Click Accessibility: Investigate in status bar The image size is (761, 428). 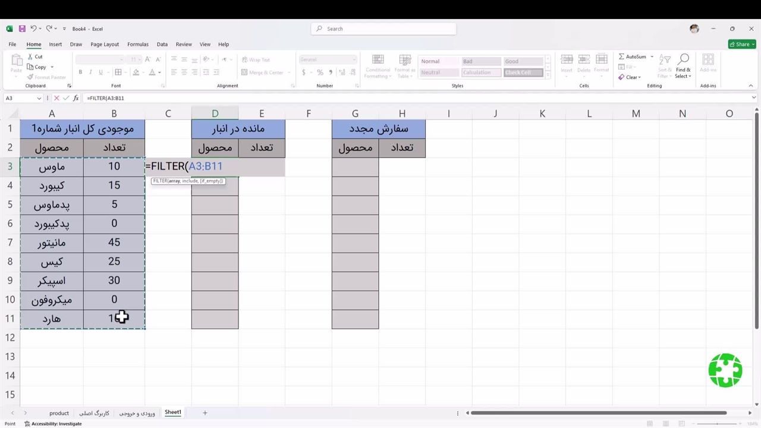(54, 424)
